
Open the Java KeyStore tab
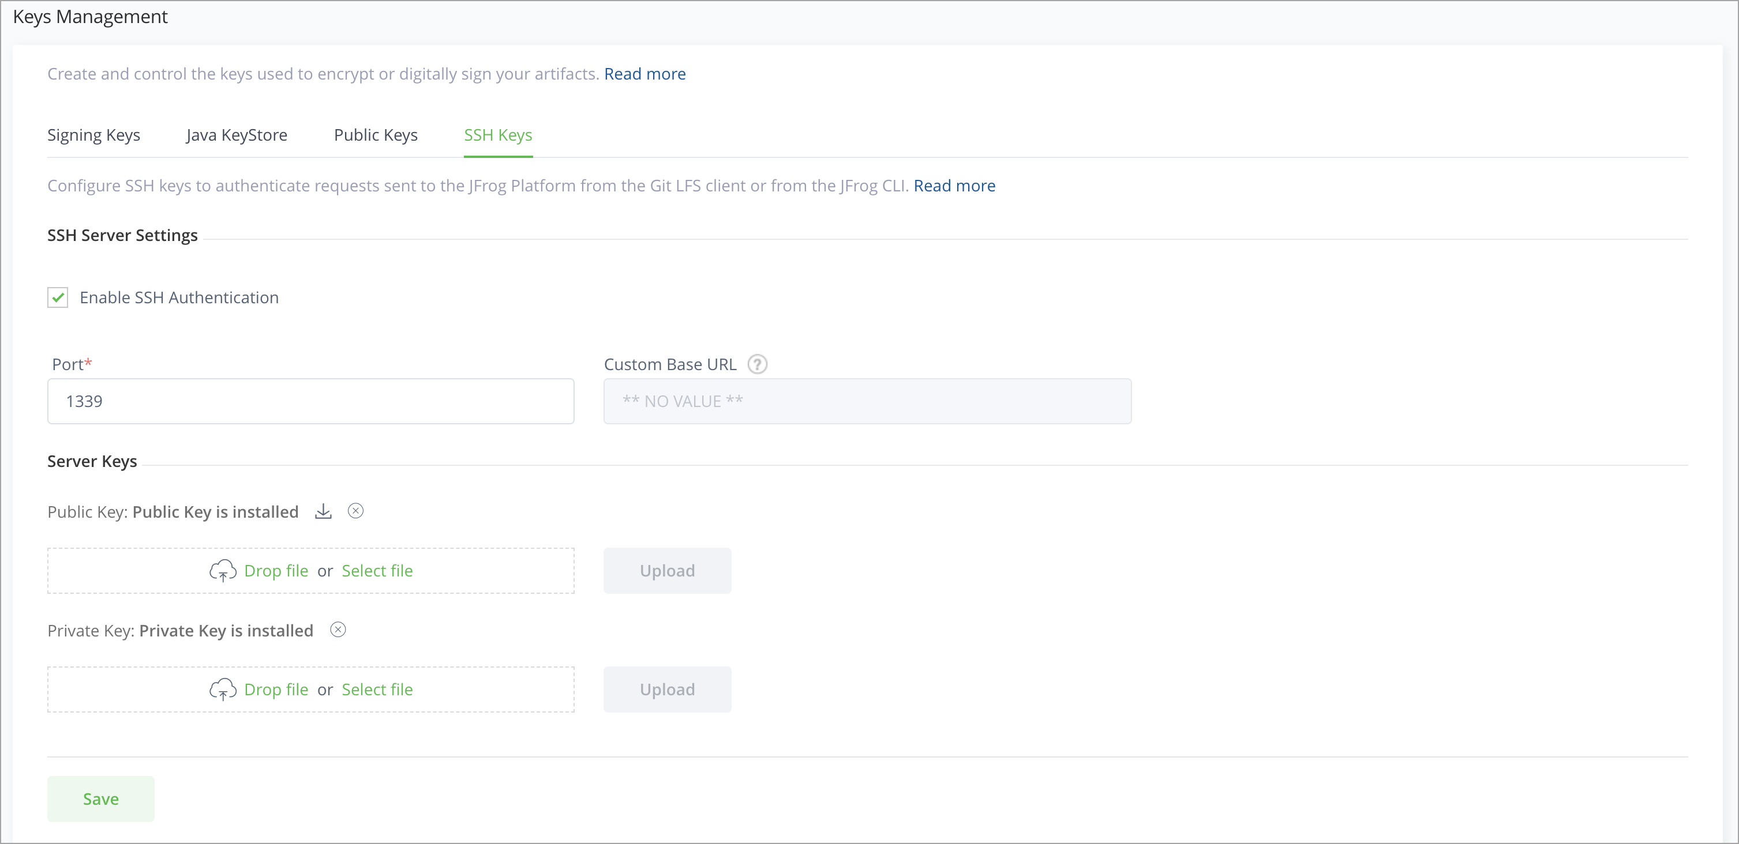tap(237, 135)
